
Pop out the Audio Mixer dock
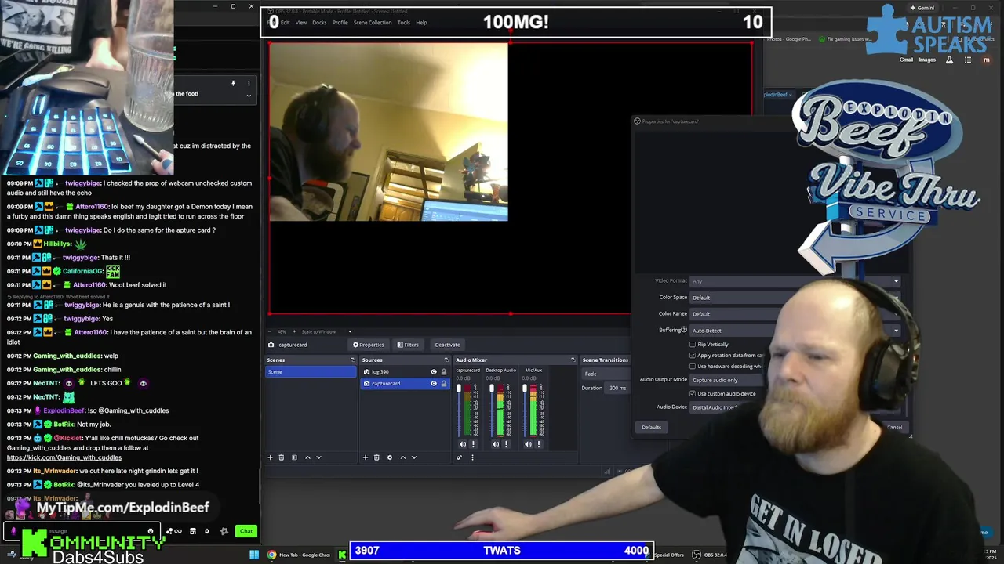[573, 360]
